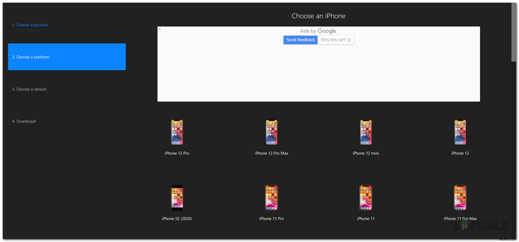This screenshot has width=519, height=242.
Task: Select the iPhone 12 Pro thumbnail
Action: [x=177, y=132]
